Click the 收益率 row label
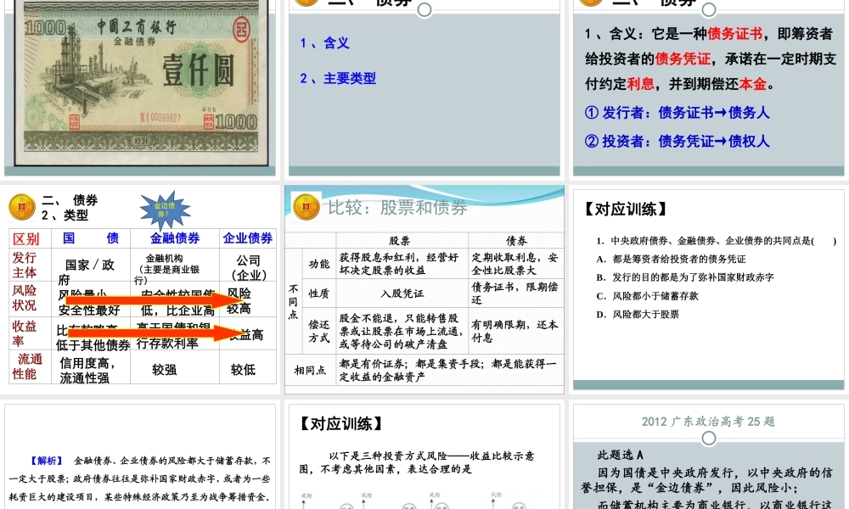Image resolution: width=849 pixels, height=509 pixels. 25,333
